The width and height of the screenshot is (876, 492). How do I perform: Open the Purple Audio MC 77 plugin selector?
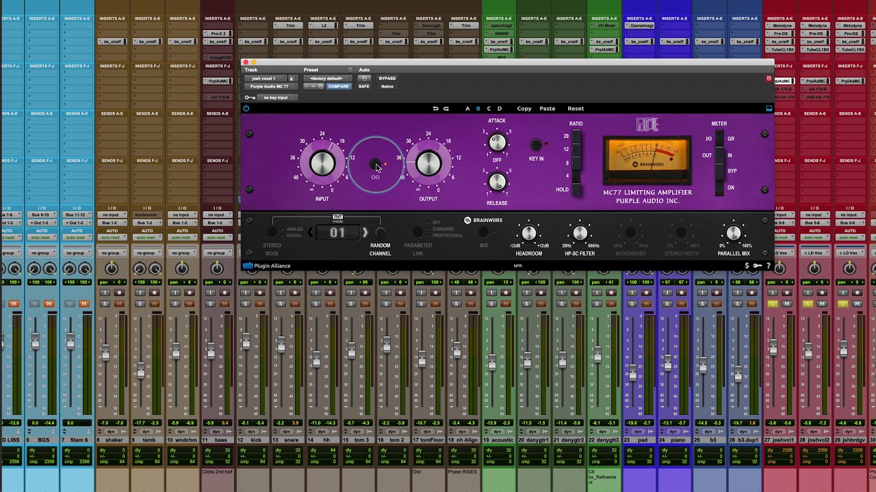click(270, 86)
